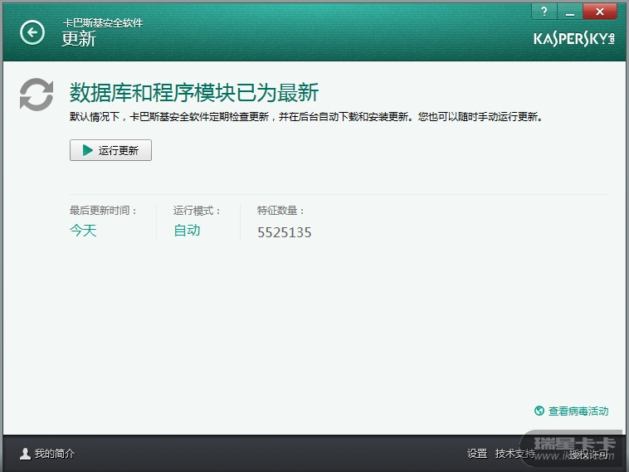Click the gray update sync icon
Viewport: 629px width, 472px height.
click(x=37, y=95)
